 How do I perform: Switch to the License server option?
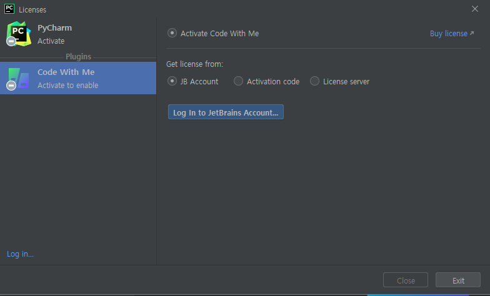pos(315,81)
